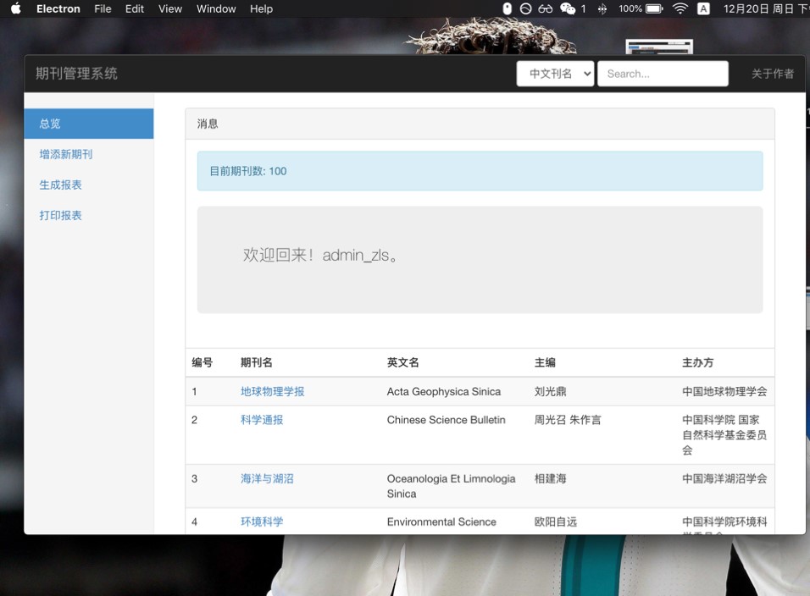Viewport: 810px width, 596px height.
Task: Open the View menu
Action: coord(170,8)
